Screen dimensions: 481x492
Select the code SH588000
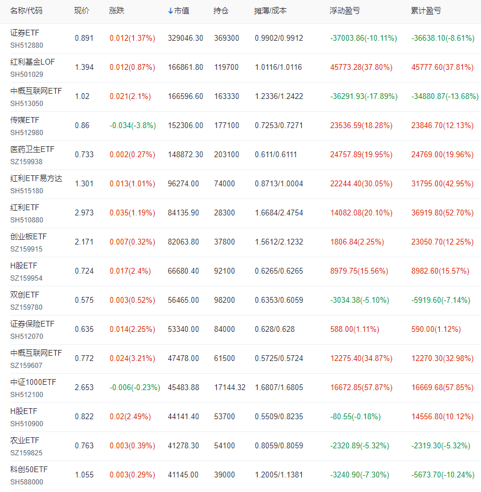tap(27, 482)
